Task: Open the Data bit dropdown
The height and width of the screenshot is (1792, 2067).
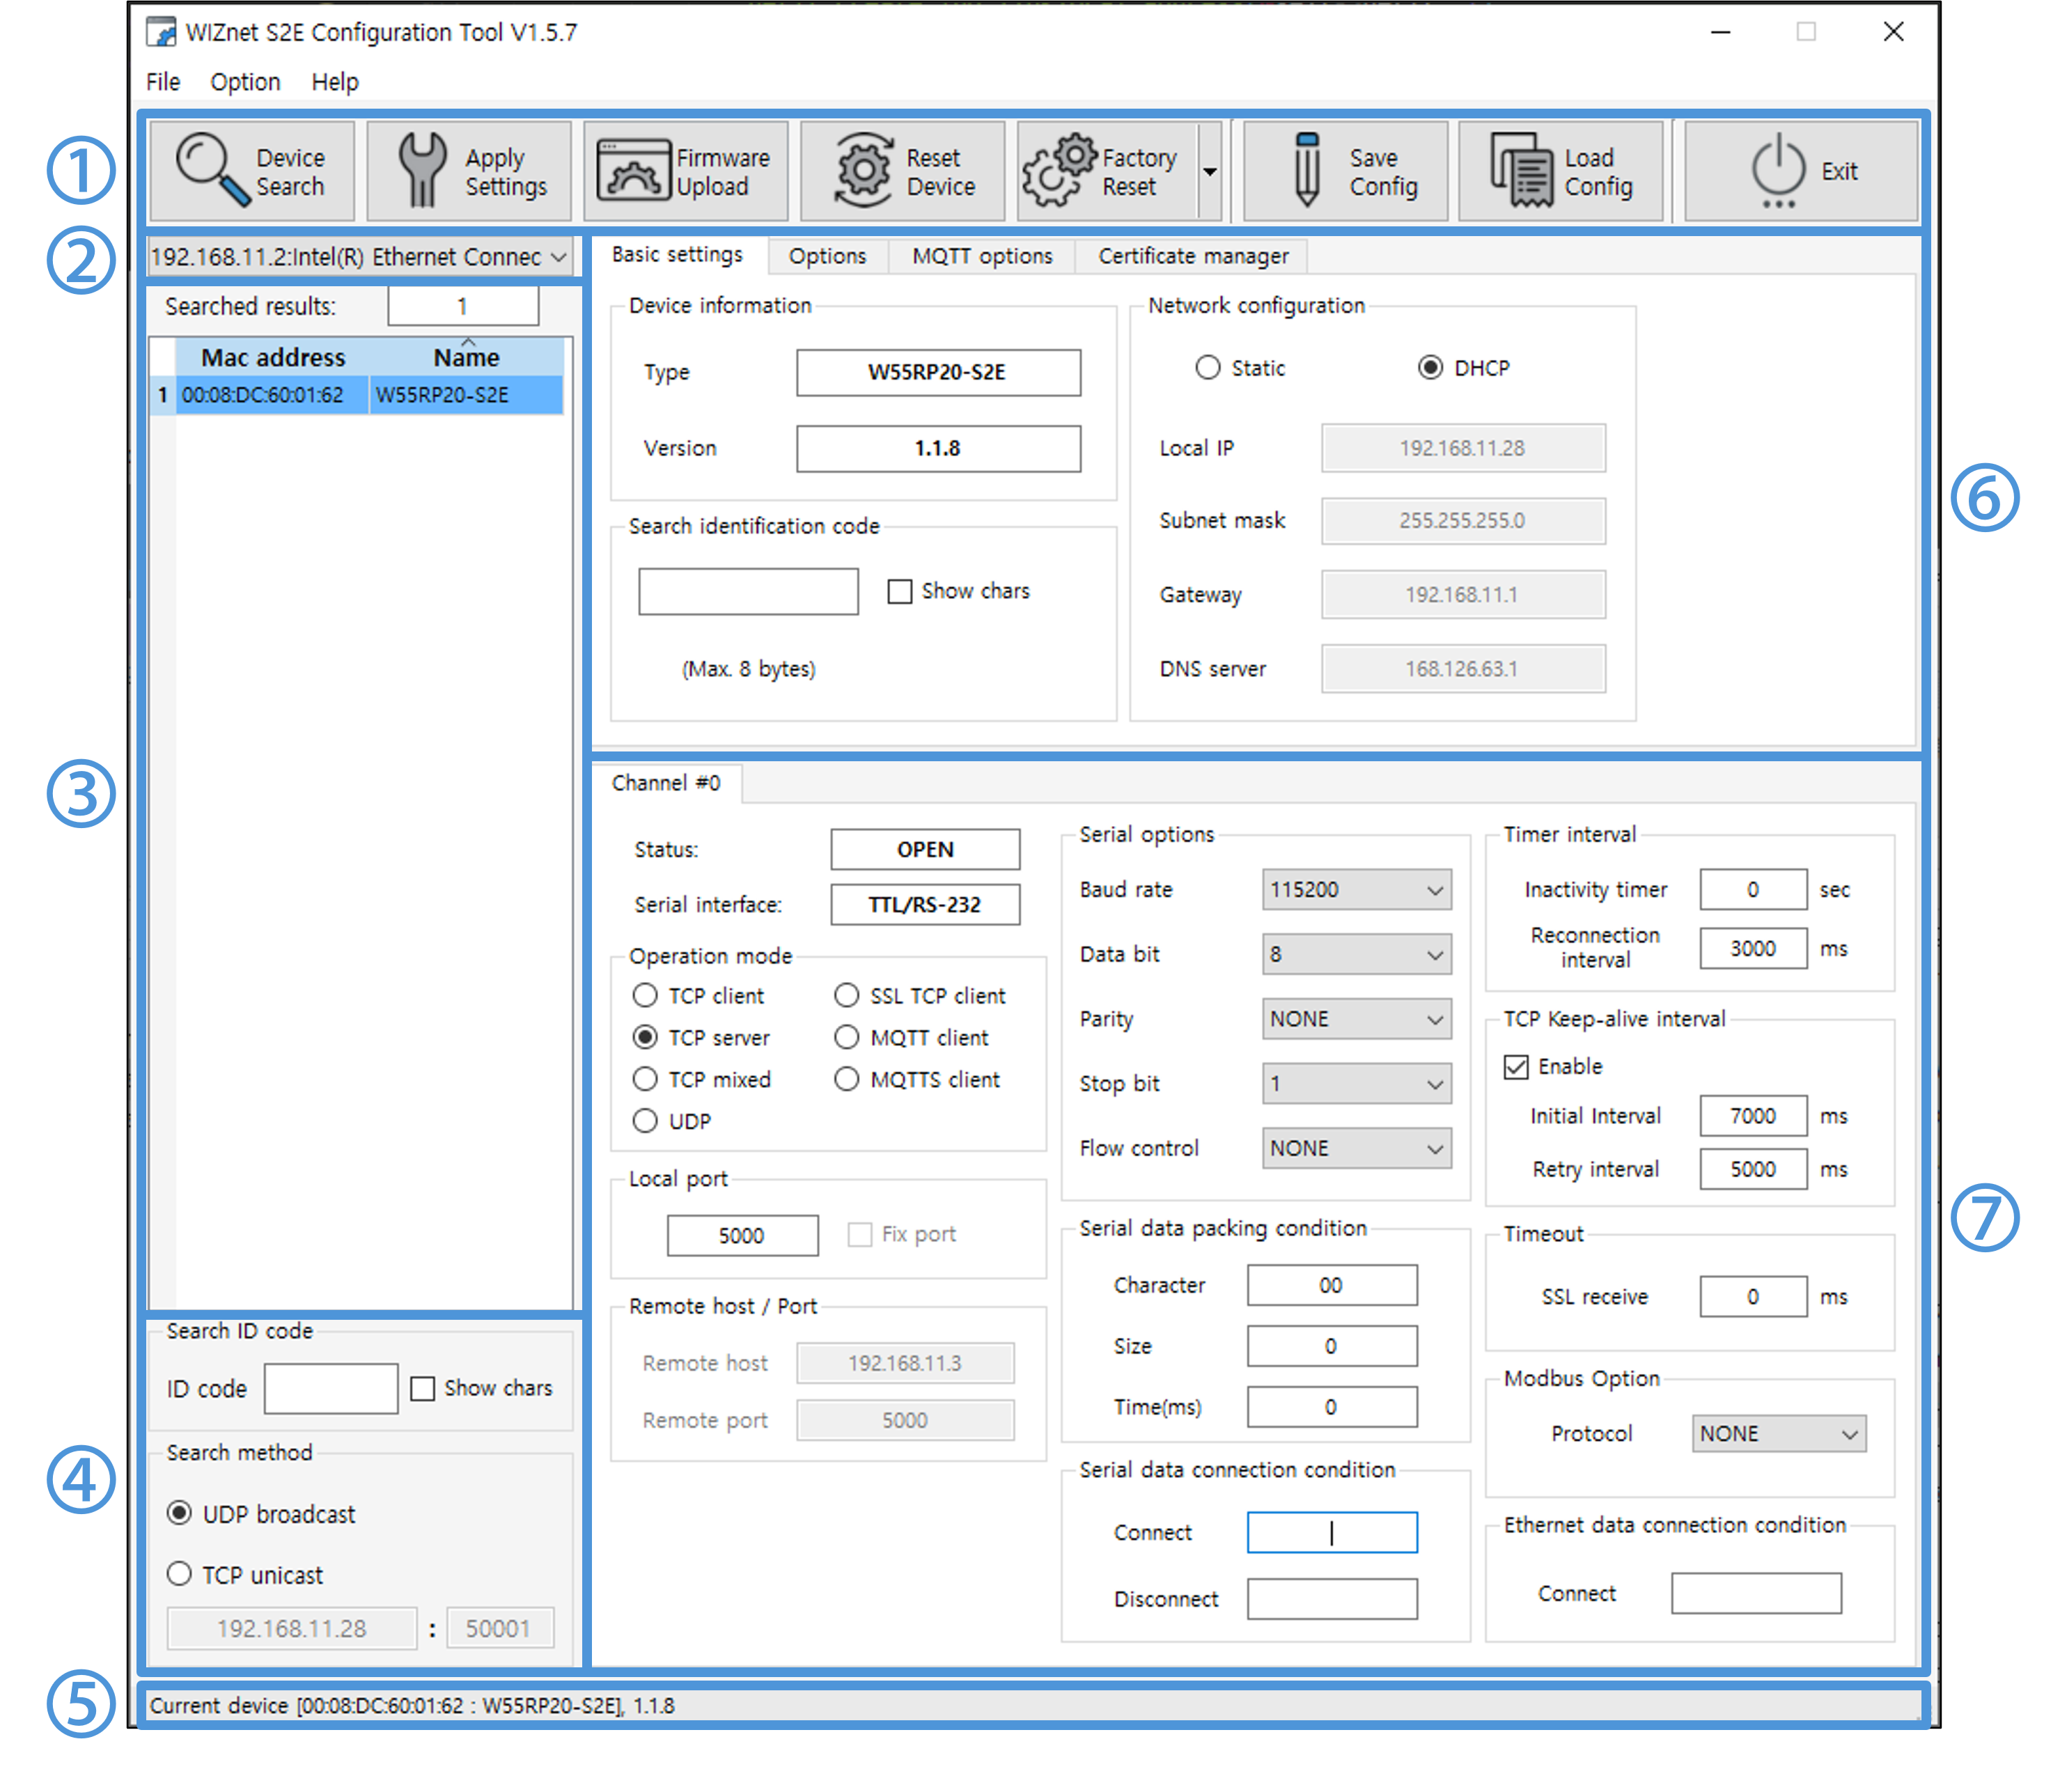Action: coord(1356,954)
